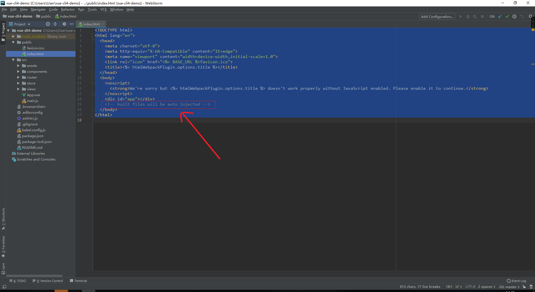Commit changes with the Git green checkmark
The image size is (535, 292).
pos(507,16)
